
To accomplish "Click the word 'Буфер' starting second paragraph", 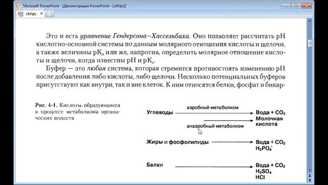I will click(x=56, y=68).
